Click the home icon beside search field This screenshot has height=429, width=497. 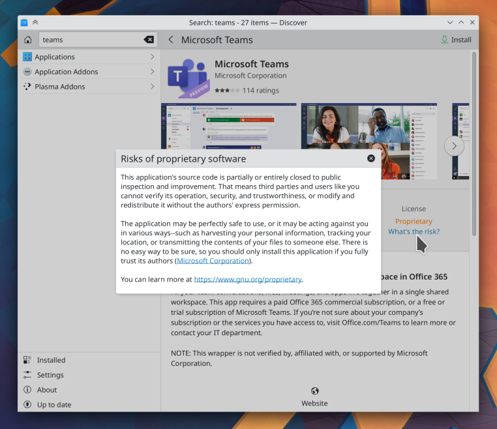click(x=27, y=40)
